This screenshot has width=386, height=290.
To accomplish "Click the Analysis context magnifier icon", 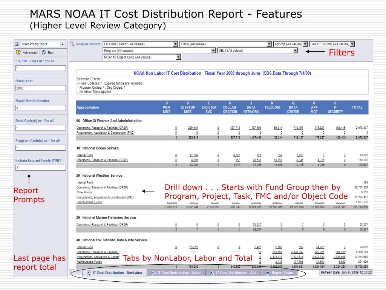I will (72, 44).
